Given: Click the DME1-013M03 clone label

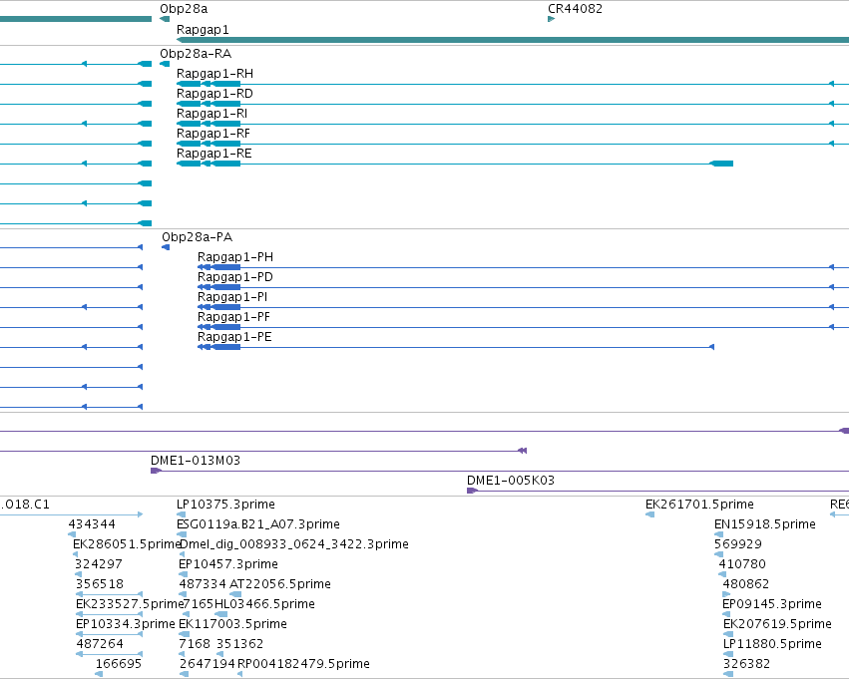Looking at the screenshot, I should [x=196, y=461].
